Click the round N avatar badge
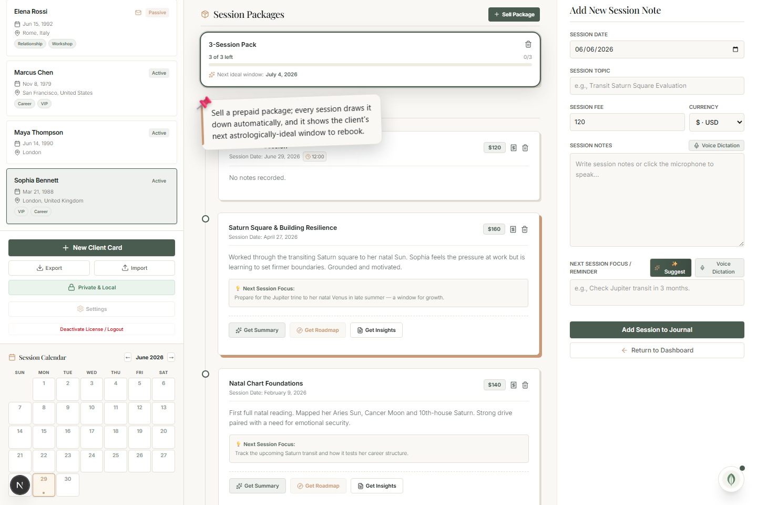Viewport: 757px width, 505px height. tap(19, 485)
